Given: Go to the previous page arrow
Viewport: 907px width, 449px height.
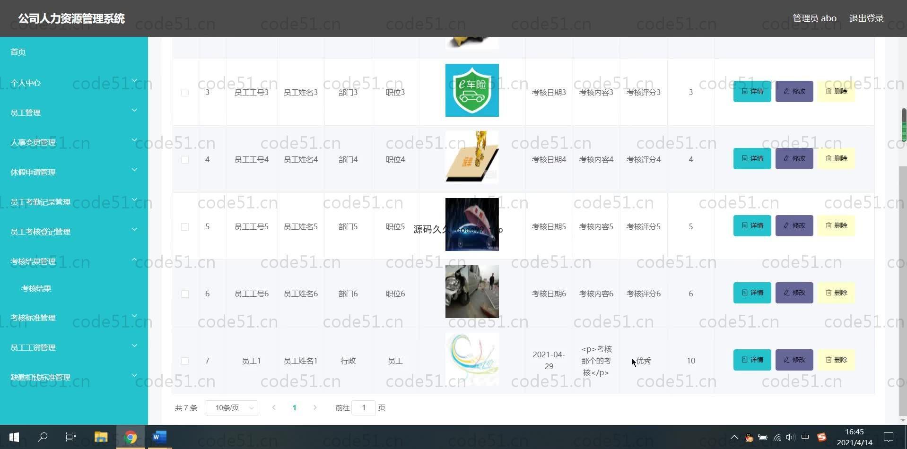Looking at the screenshot, I should tap(274, 407).
